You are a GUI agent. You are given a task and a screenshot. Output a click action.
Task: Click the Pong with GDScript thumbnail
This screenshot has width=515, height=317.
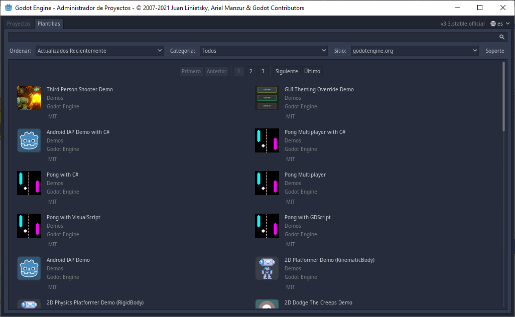(267, 226)
